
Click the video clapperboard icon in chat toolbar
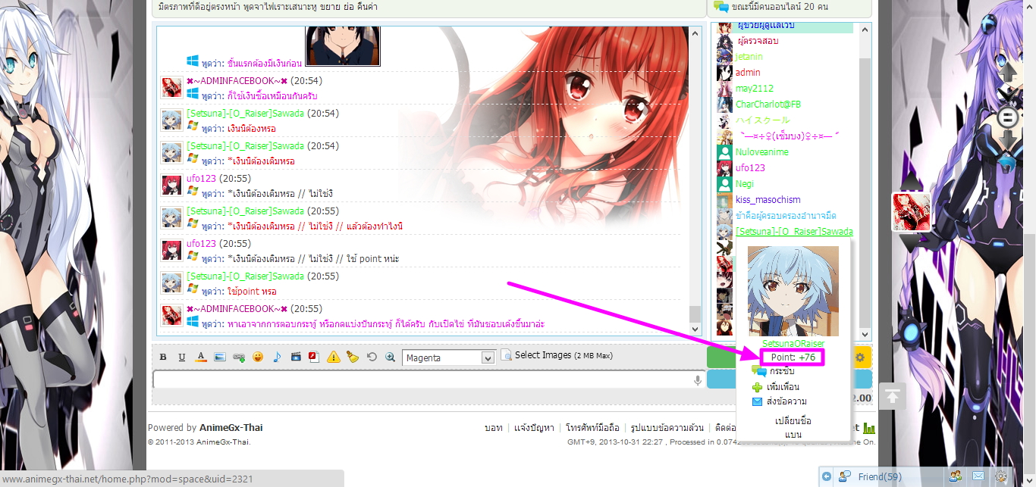pyautogui.click(x=296, y=357)
